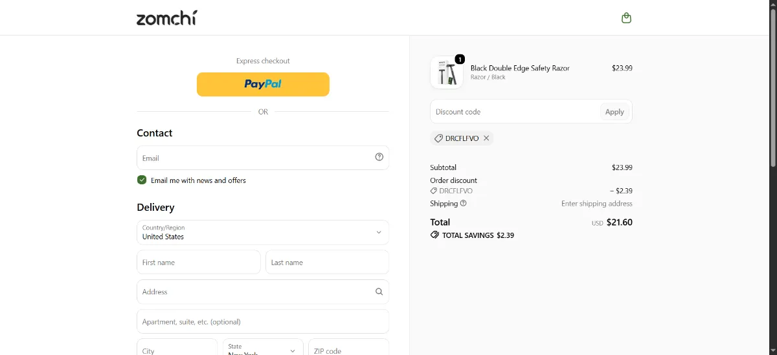
Task: Click the Order discount label
Action: [453, 180]
